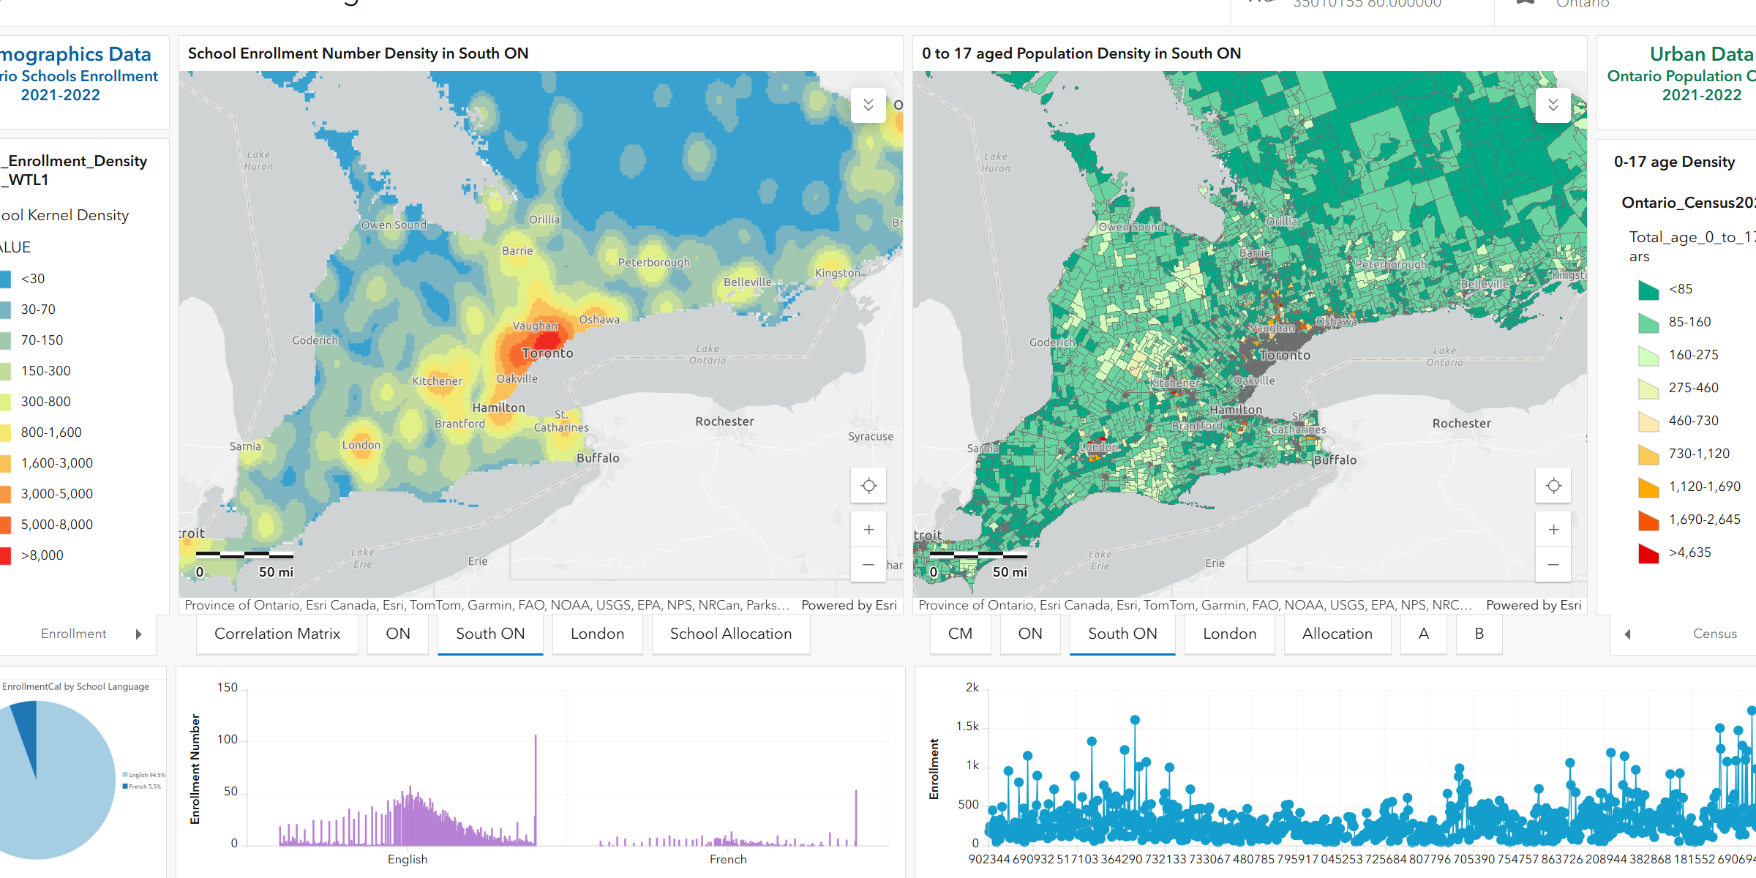Open the double-chevron panel on the population map

pos(1553,105)
